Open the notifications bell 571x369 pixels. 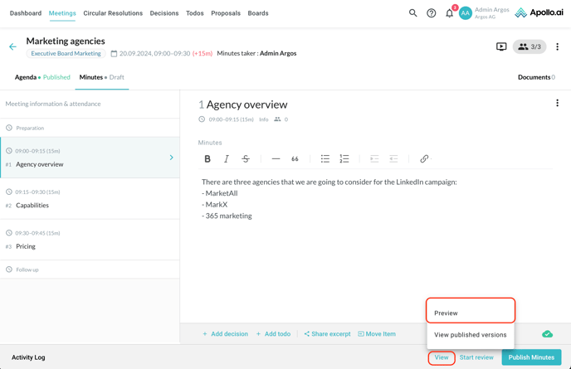(449, 13)
